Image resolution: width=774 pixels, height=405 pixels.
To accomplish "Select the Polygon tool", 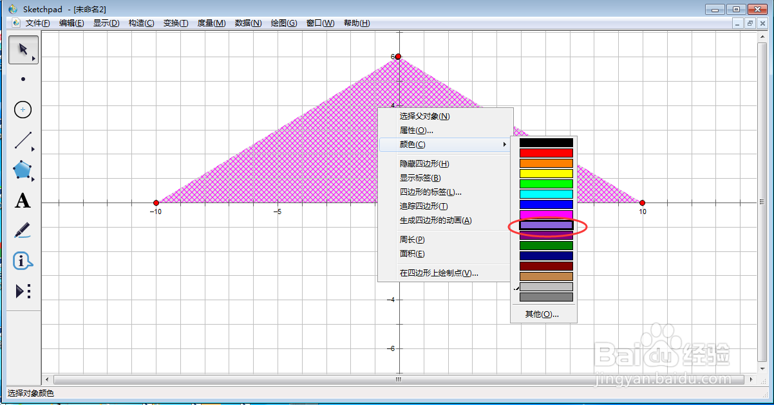I will (23, 170).
